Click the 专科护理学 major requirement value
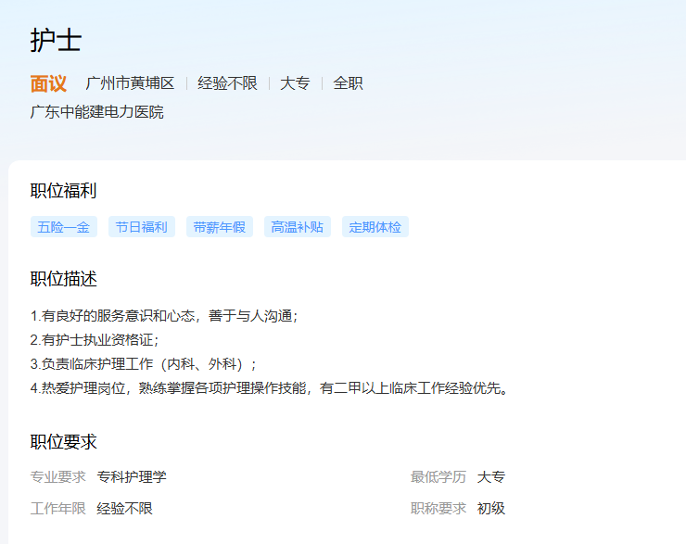 (132, 477)
